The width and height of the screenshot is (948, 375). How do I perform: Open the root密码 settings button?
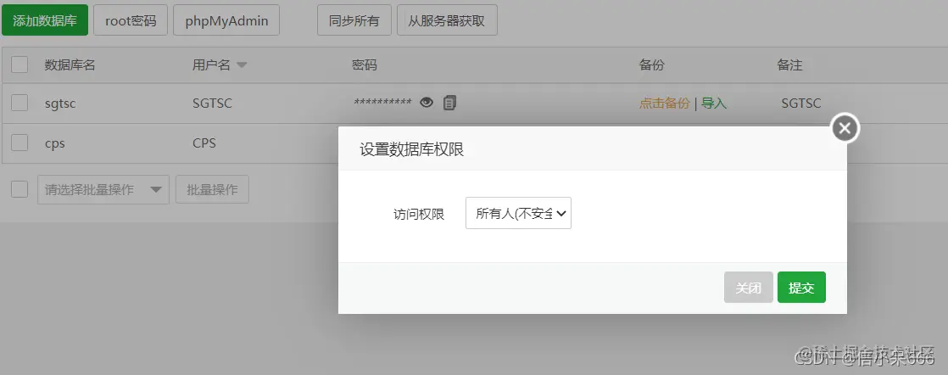131,20
